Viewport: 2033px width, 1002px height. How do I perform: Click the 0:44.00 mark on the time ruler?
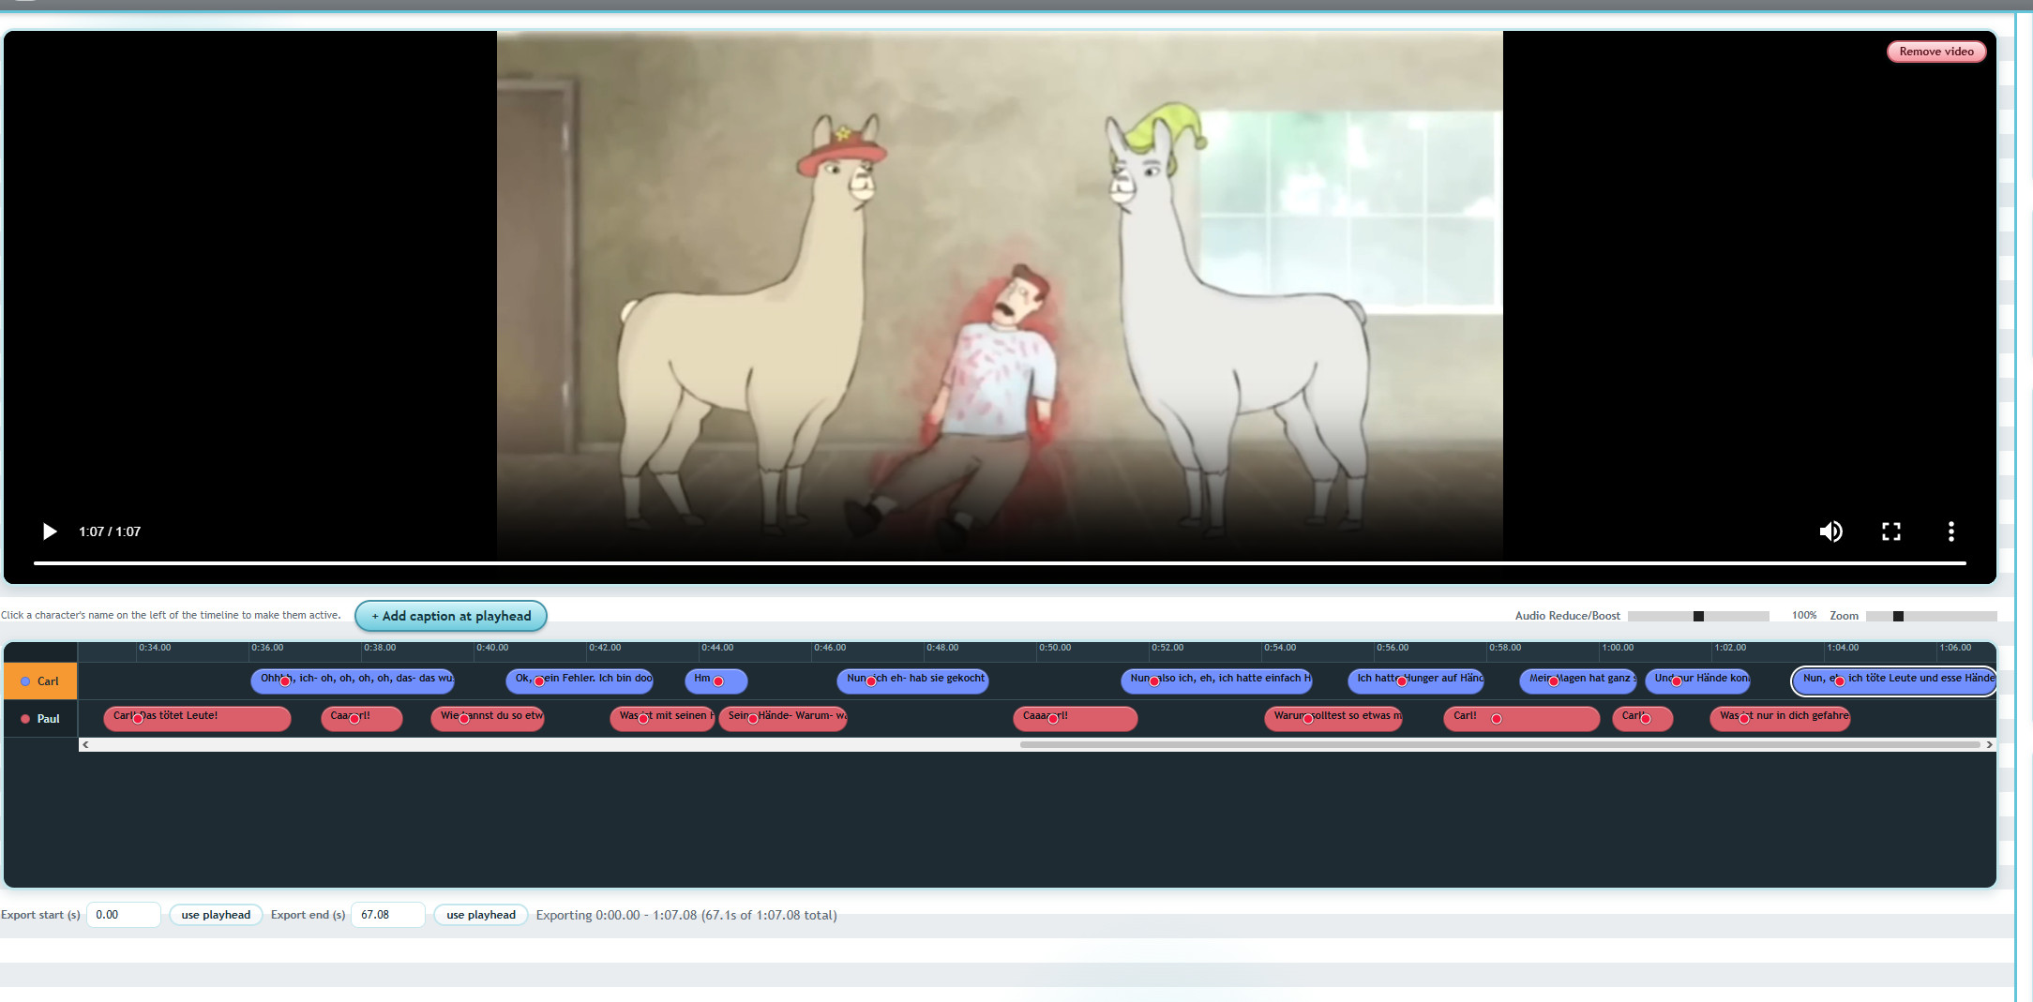click(x=717, y=648)
